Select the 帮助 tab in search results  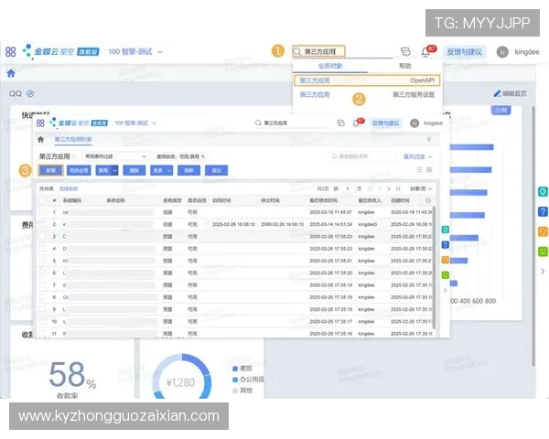click(x=405, y=66)
